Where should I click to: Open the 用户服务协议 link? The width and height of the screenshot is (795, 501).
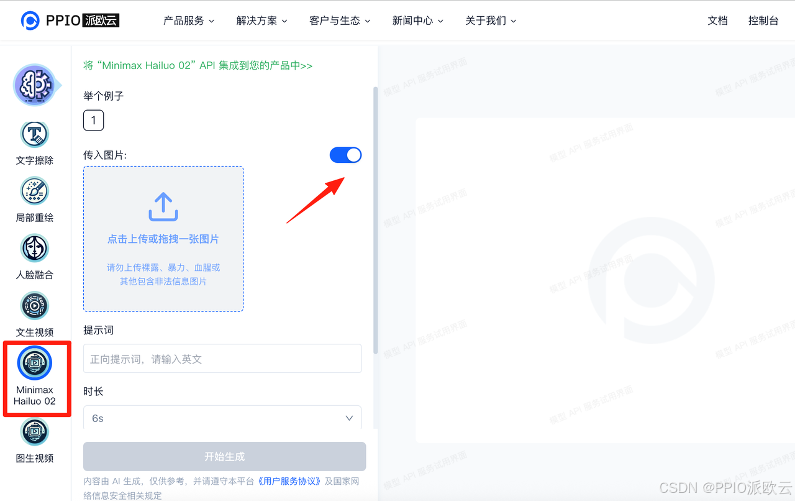click(289, 480)
